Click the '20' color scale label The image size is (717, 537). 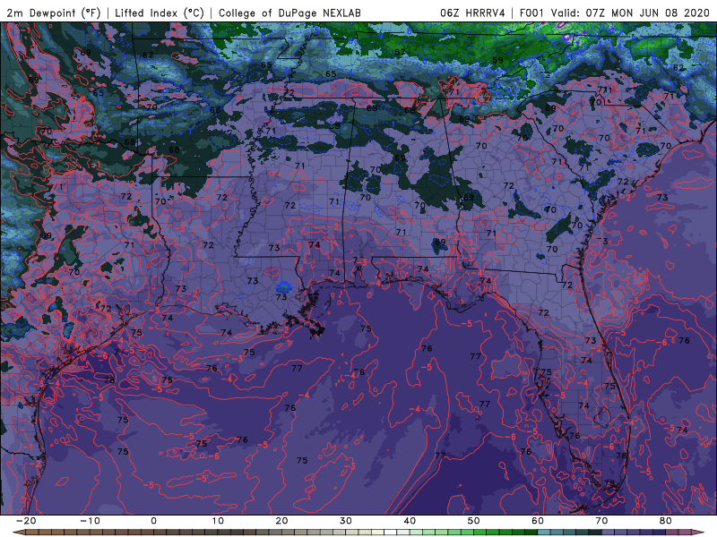(x=281, y=521)
